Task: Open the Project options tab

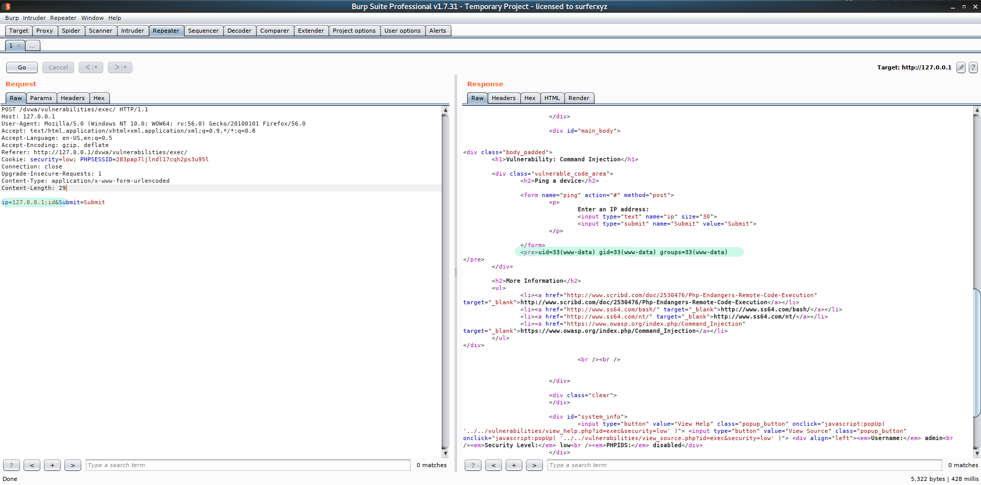Action: (x=354, y=31)
